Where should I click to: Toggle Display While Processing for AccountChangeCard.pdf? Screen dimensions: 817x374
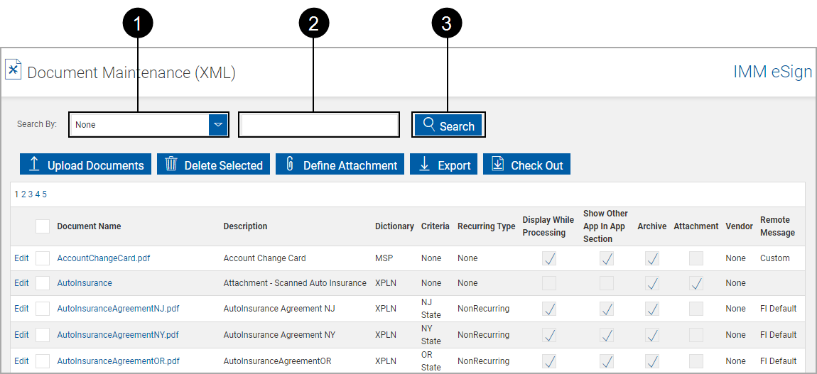548,258
